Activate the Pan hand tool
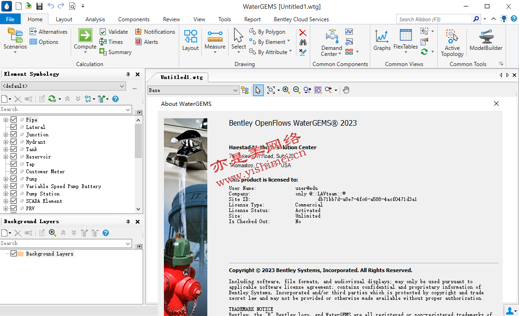 click(x=346, y=90)
